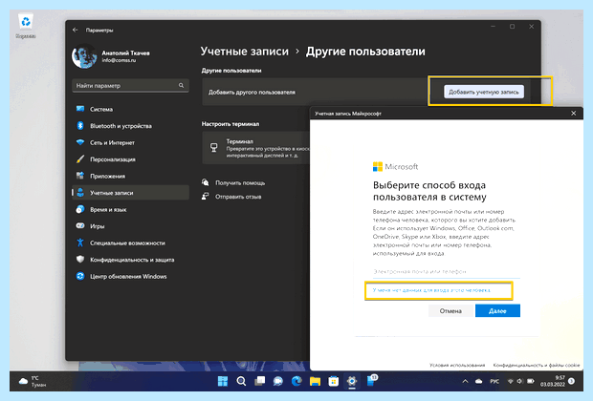
Task: Click the Bluetooth icon in the sidebar
Action: (x=80, y=126)
